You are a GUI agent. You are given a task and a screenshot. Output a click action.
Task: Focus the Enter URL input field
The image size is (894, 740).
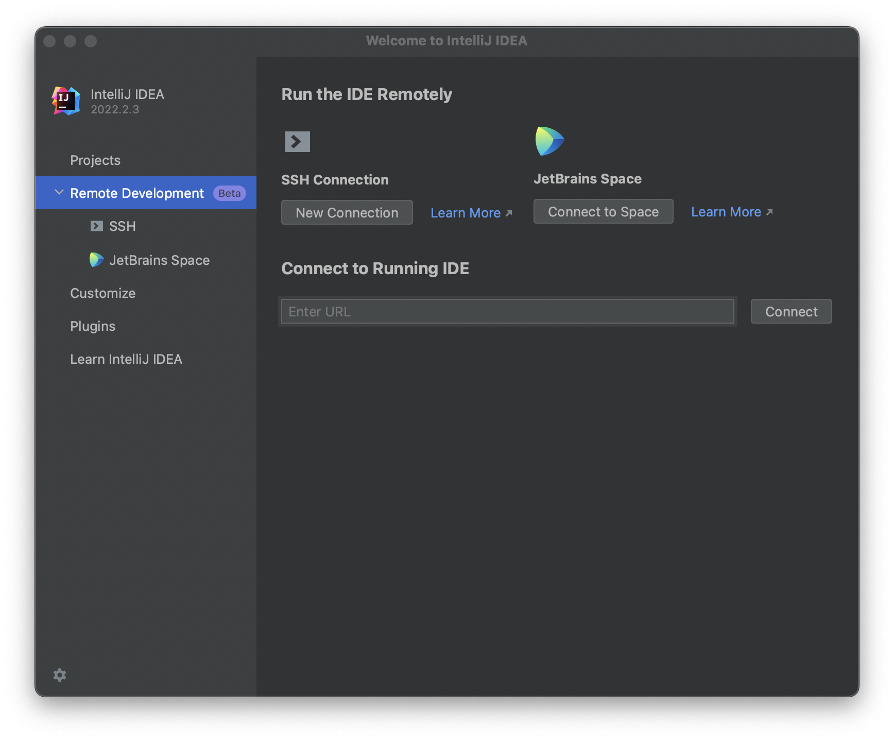[x=508, y=311]
